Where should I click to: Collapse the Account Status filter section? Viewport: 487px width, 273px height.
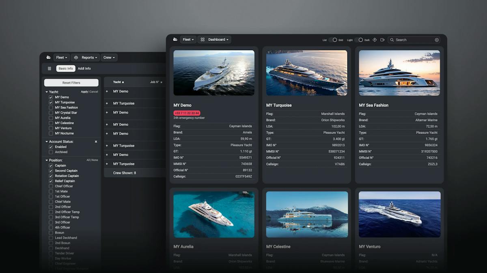coord(47,142)
